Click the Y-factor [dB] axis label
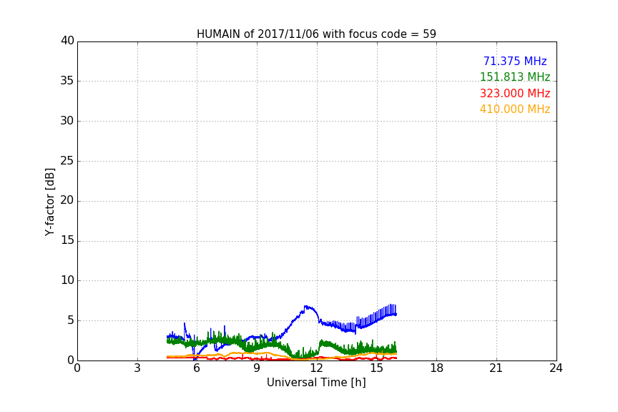Viewport: 618px width, 412px height. pos(49,202)
